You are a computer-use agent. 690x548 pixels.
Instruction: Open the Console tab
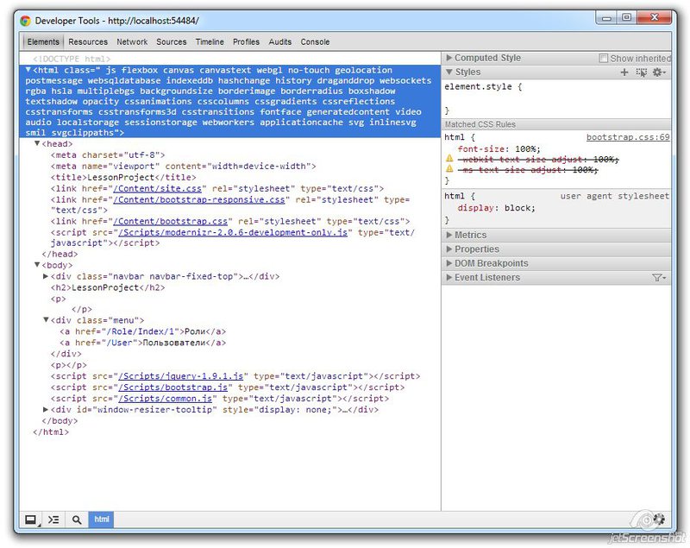tap(315, 41)
